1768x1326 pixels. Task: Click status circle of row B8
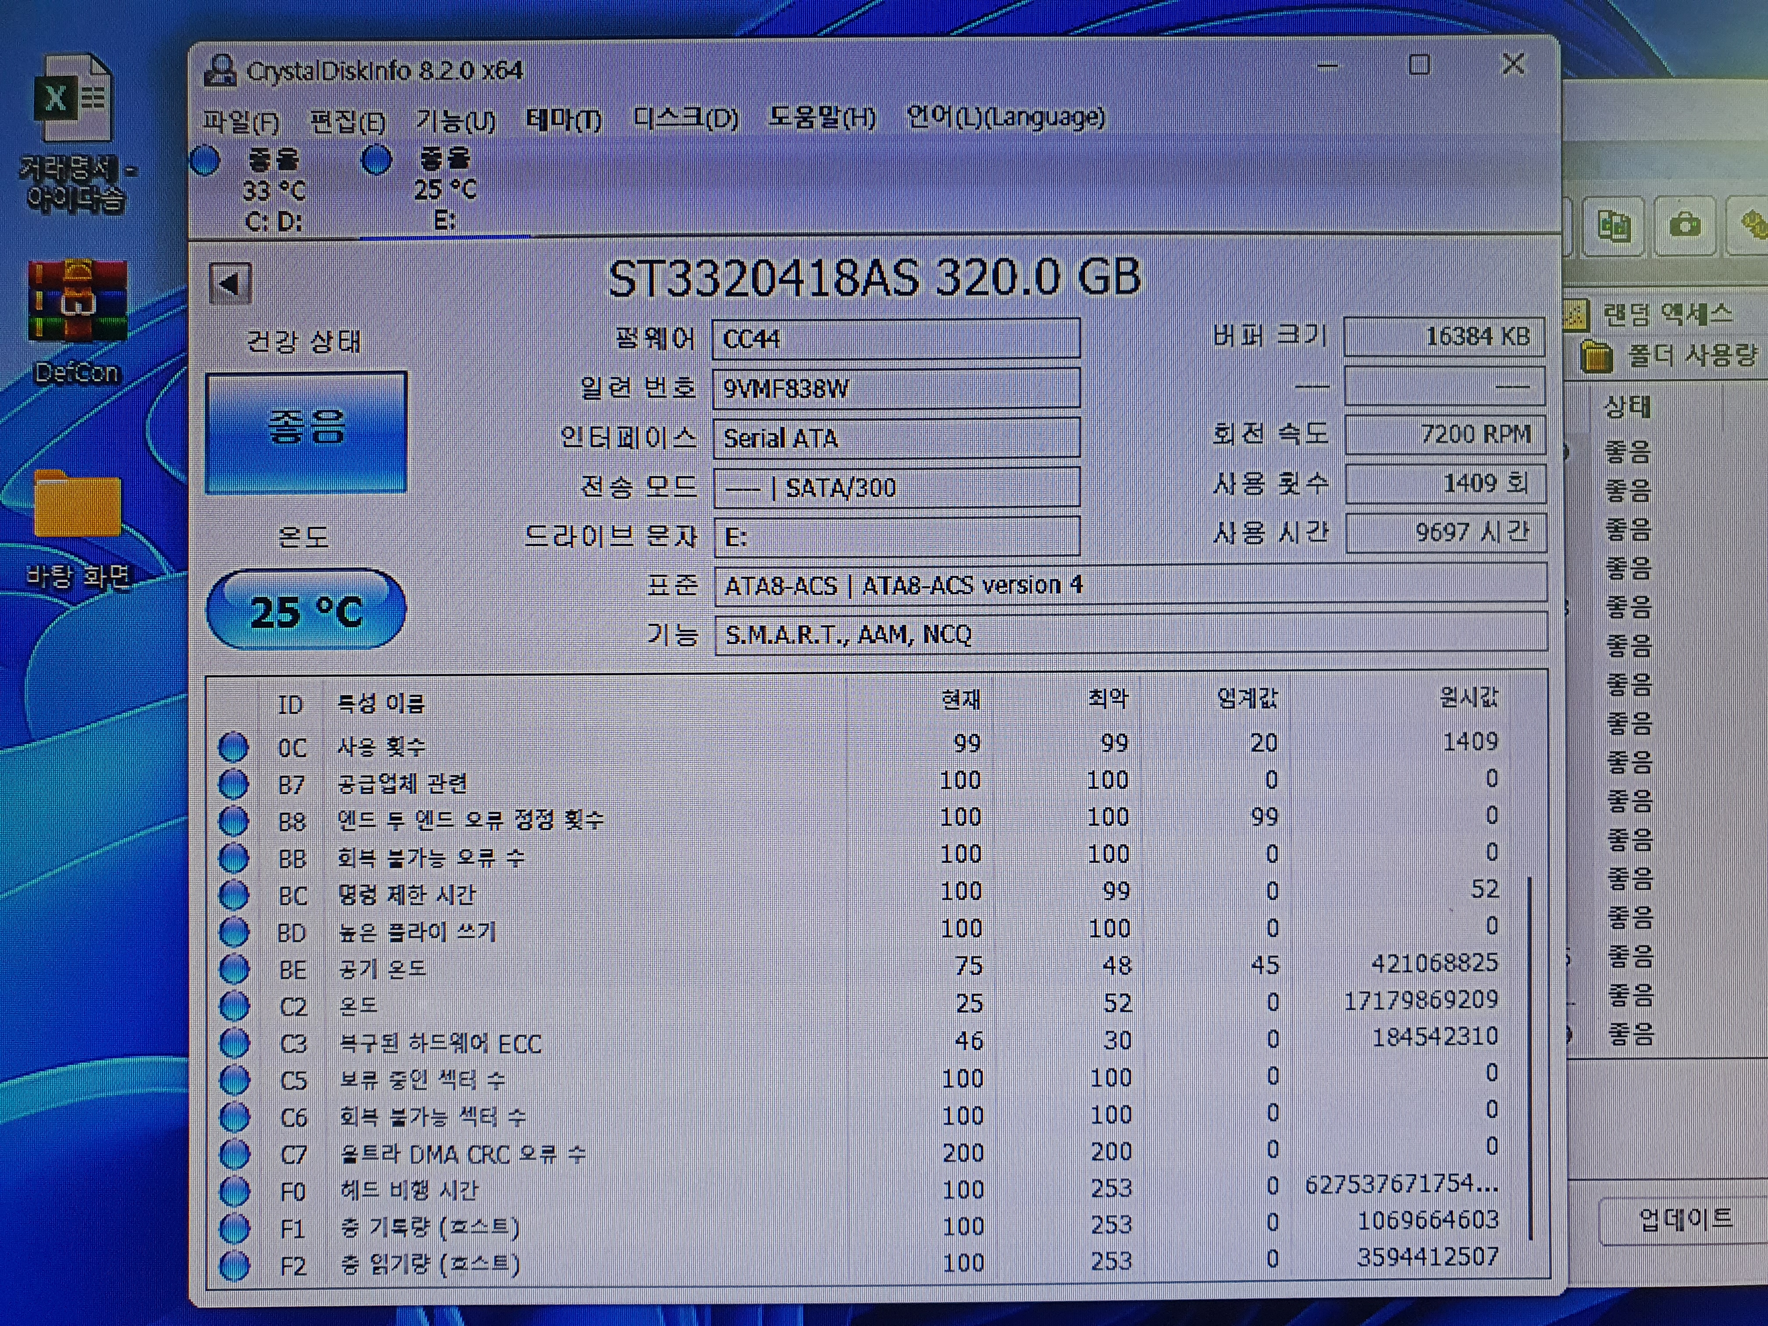233,822
